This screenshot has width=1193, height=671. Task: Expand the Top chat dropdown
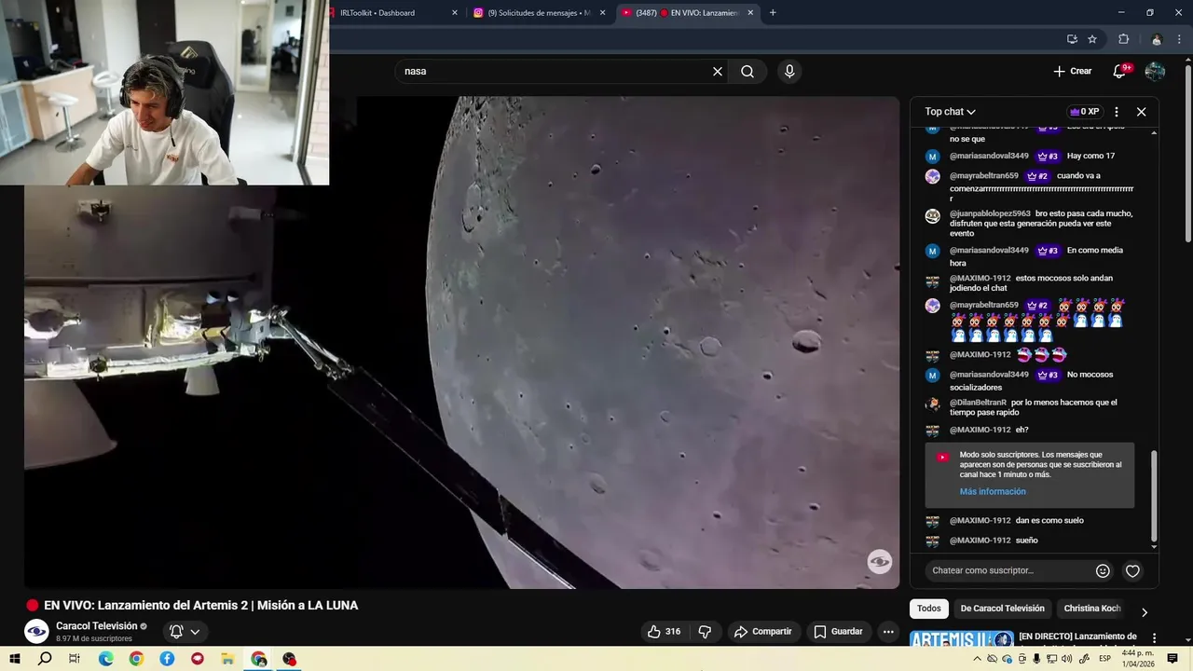pos(950,112)
